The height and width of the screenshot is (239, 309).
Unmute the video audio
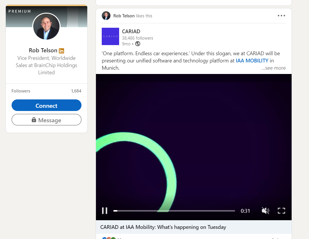point(265,211)
